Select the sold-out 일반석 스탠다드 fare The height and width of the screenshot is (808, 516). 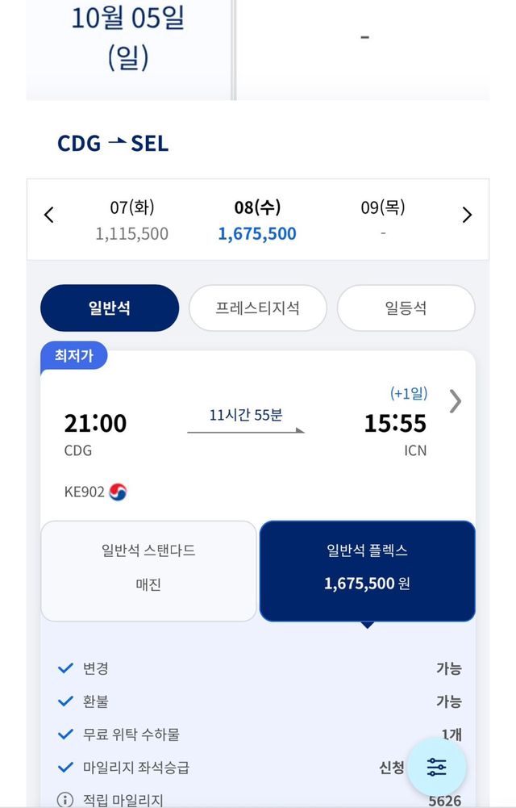(148, 571)
